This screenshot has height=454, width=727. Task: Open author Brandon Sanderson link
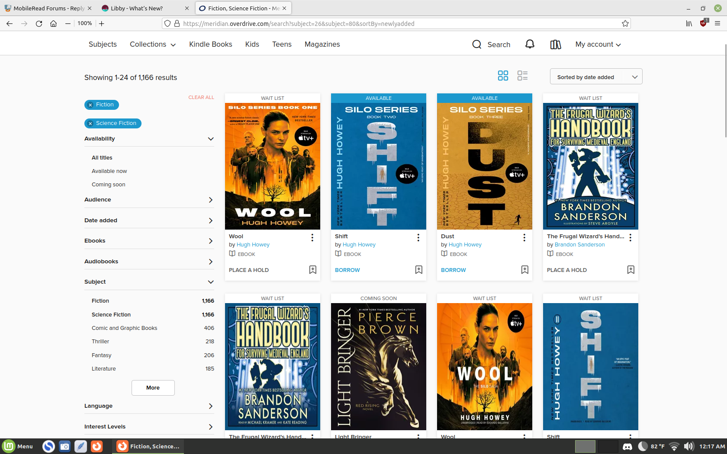coord(580,245)
